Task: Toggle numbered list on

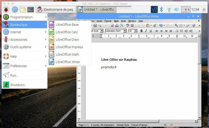Action: point(177,31)
